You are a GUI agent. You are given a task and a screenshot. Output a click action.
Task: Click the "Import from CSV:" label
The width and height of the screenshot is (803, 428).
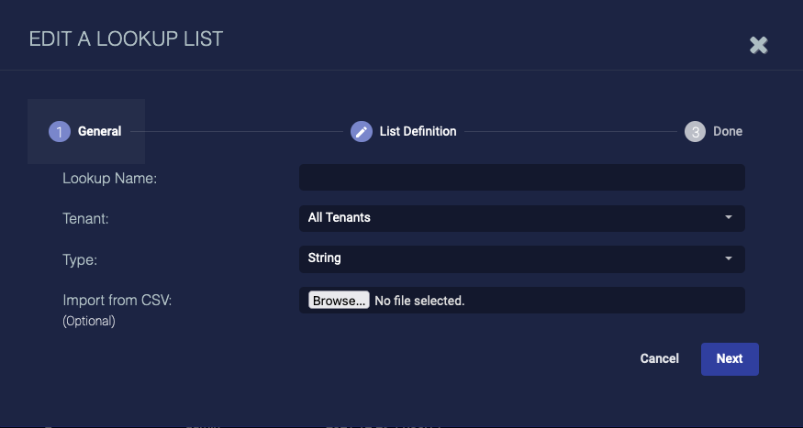point(115,300)
